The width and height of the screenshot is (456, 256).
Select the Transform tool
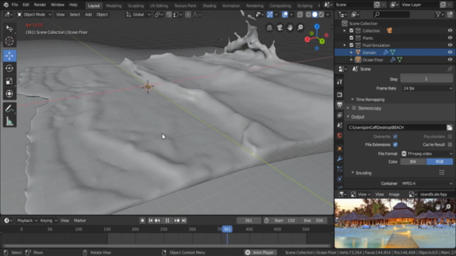pos(9,94)
